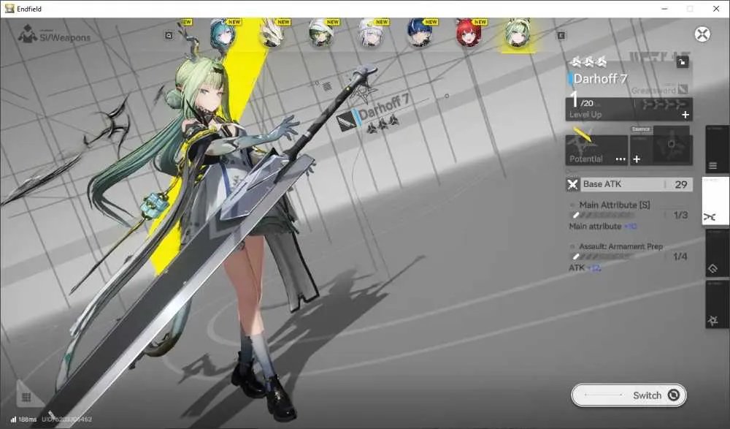Viewport: 730px width, 429px height.
Task: Click the Greatsword weapon type icon
Action: coord(683,89)
